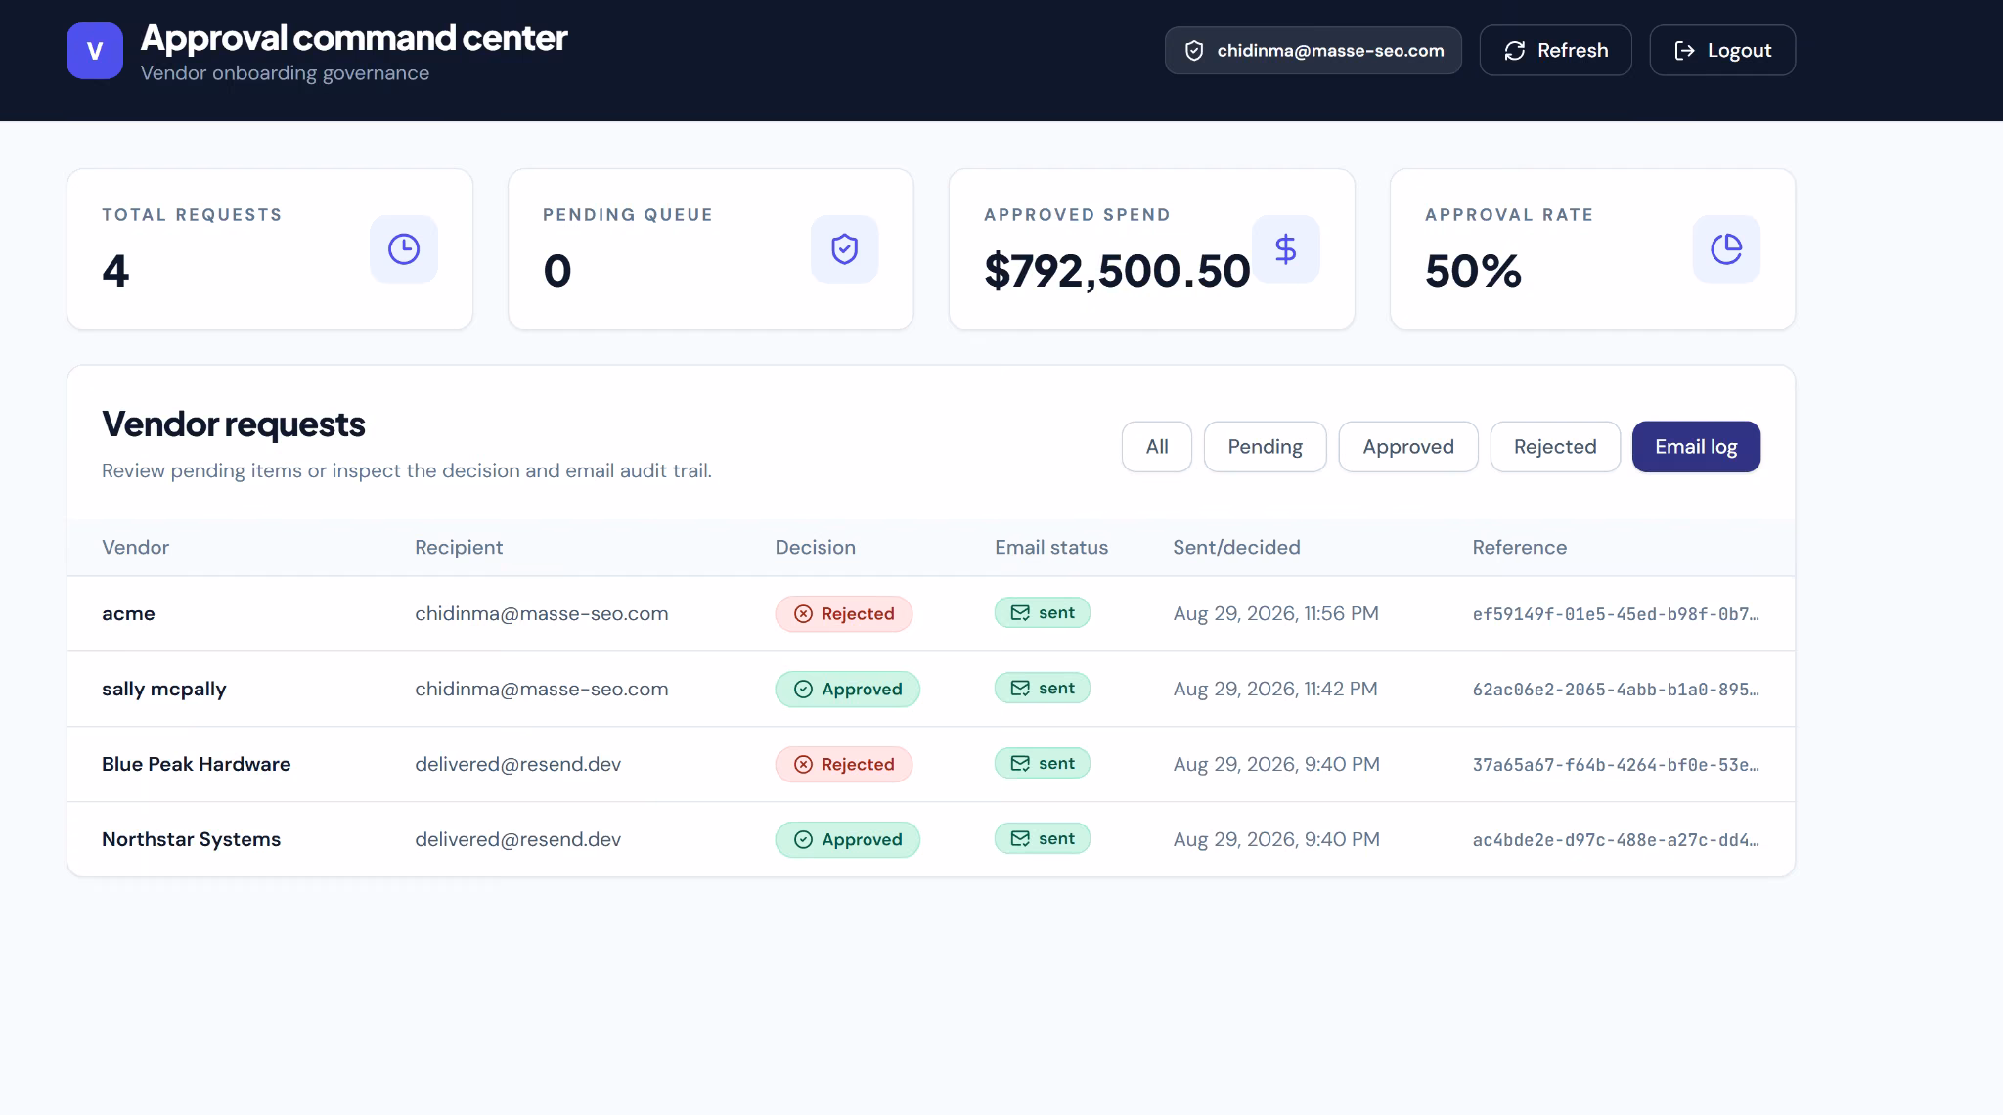This screenshot has height=1115, width=2003.
Task: Click reference ac4bde2e-d97c-488e-a27c-dd4…
Action: (x=1616, y=840)
